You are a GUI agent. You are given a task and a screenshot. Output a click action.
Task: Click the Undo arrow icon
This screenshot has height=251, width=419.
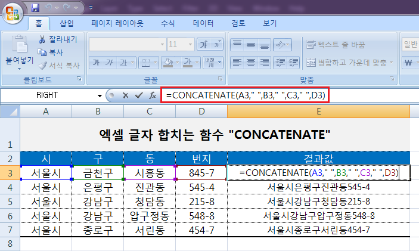point(48,8)
